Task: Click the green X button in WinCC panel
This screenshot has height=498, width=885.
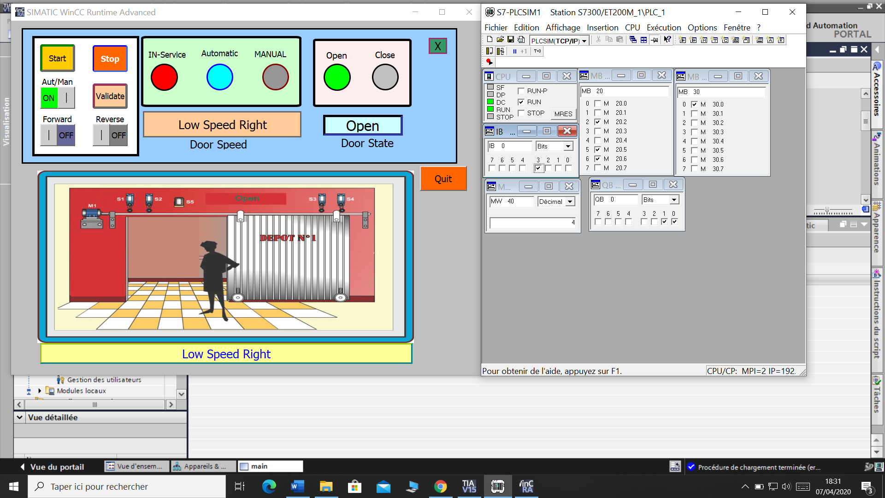Action: point(438,46)
